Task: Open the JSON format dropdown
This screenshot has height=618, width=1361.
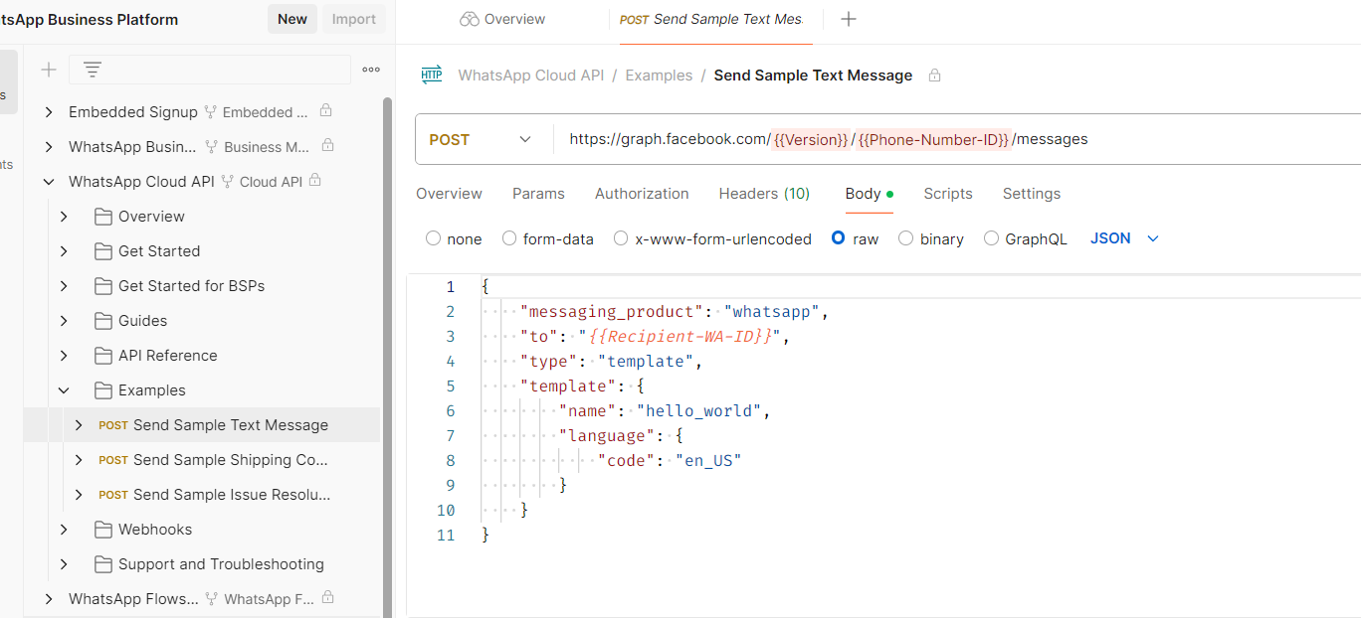Action: pos(1125,238)
